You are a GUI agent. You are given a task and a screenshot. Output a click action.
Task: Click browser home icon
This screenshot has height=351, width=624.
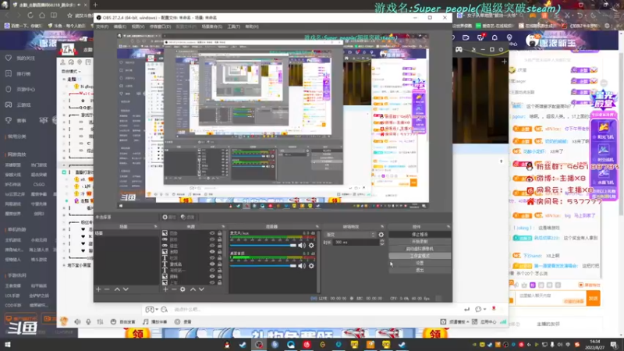[x=42, y=15]
